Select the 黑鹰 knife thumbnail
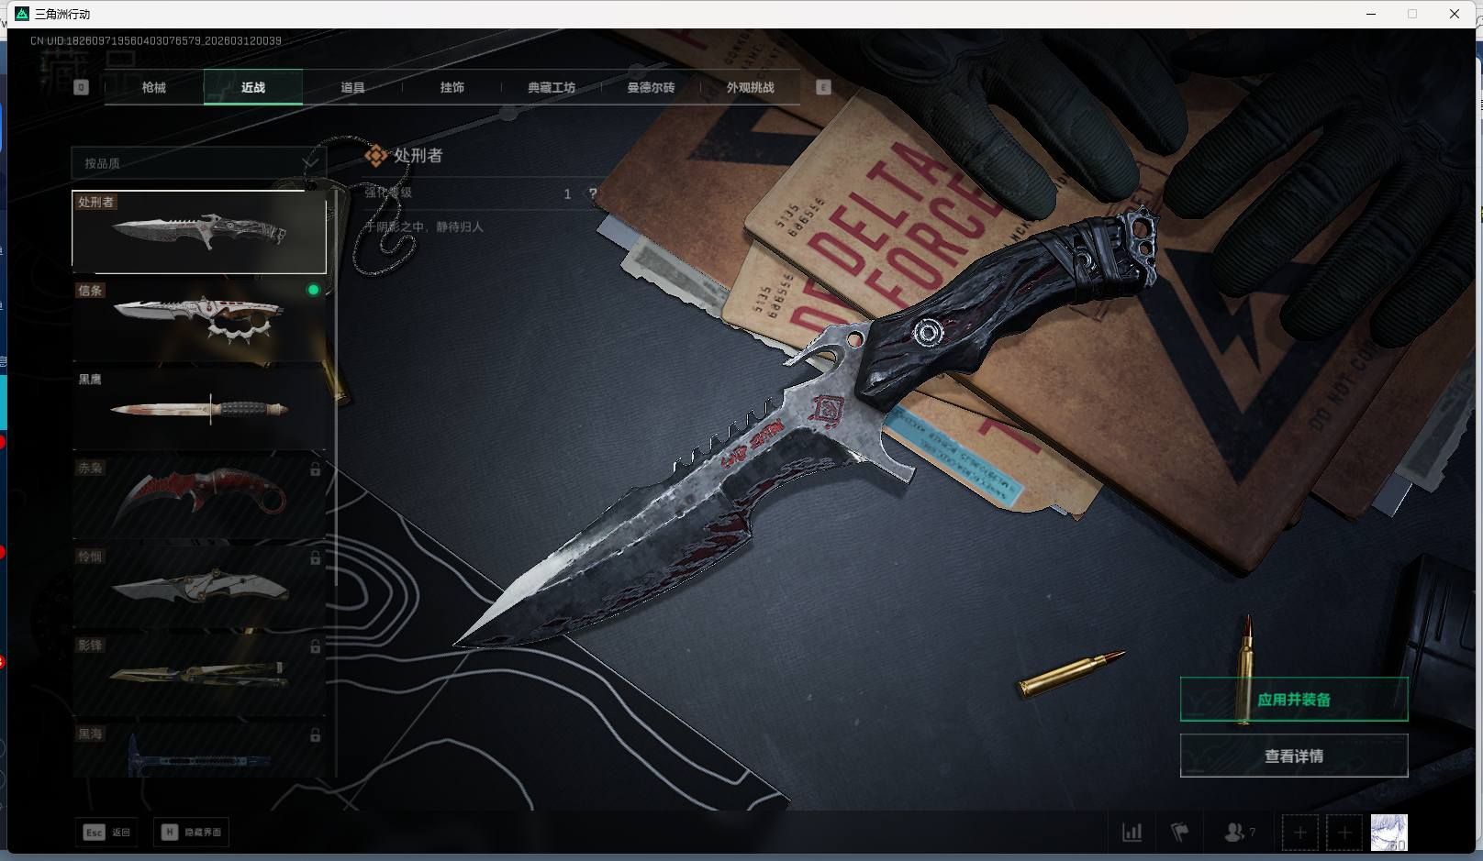 (x=199, y=409)
